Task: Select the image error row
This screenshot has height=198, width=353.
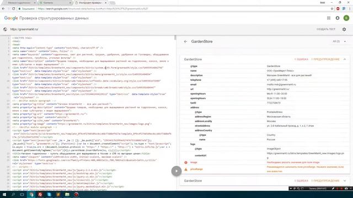Action: [265, 162]
